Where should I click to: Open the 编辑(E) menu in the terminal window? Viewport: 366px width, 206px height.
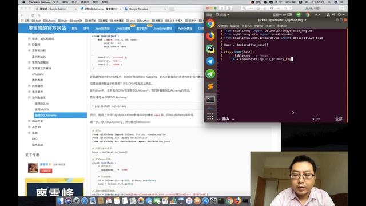pyautogui.click(x=234, y=26)
